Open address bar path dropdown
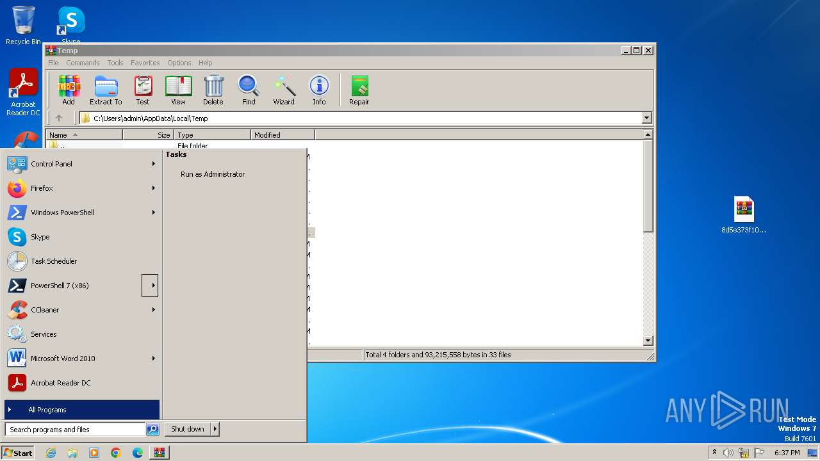Image resolution: width=820 pixels, height=461 pixels. (x=646, y=118)
